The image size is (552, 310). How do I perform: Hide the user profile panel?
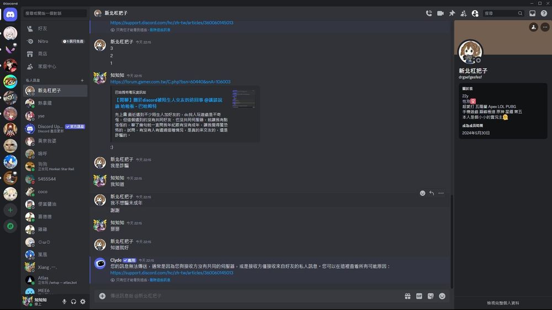(475, 13)
